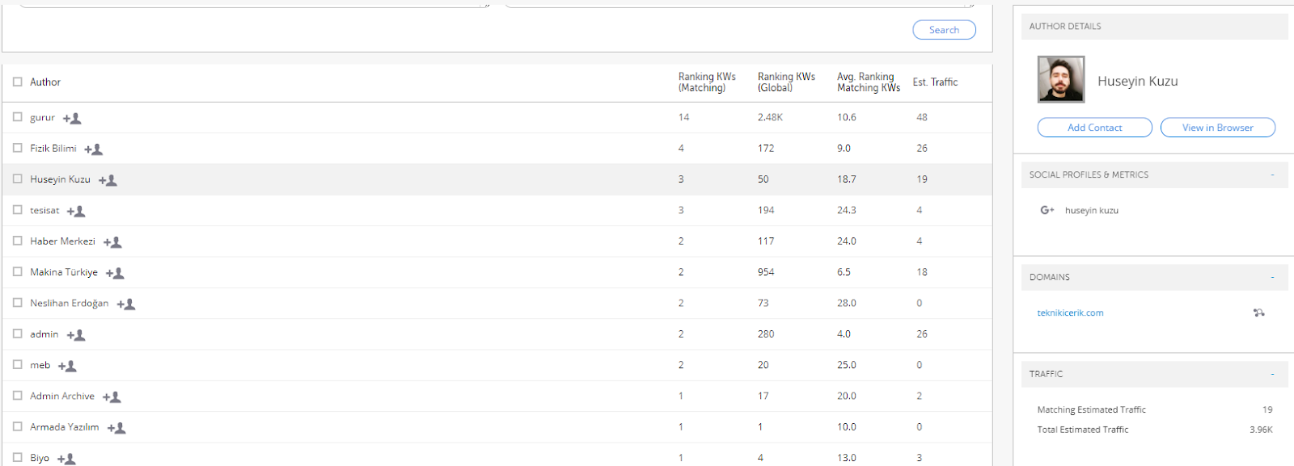This screenshot has width=1294, height=466.
Task: Add Biyo author contact icon
Action: pyautogui.click(x=66, y=460)
